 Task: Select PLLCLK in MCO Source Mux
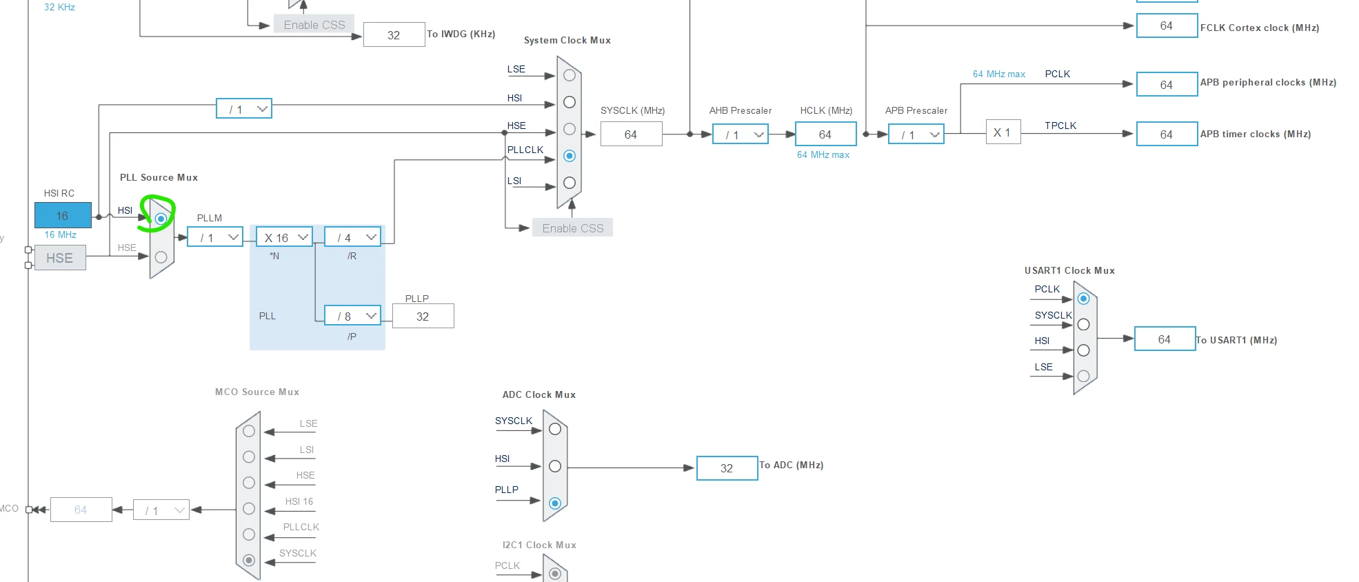249,534
